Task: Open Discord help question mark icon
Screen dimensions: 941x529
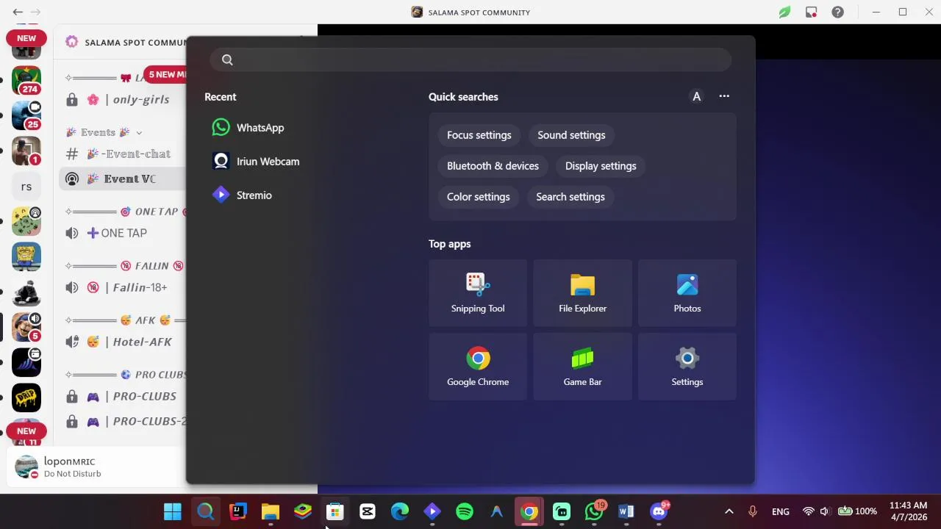Action: click(837, 12)
